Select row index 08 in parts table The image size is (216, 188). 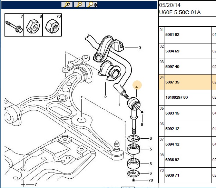(161, 155)
